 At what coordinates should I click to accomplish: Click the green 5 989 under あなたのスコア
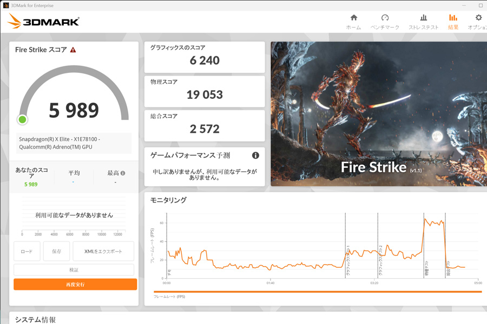point(31,184)
